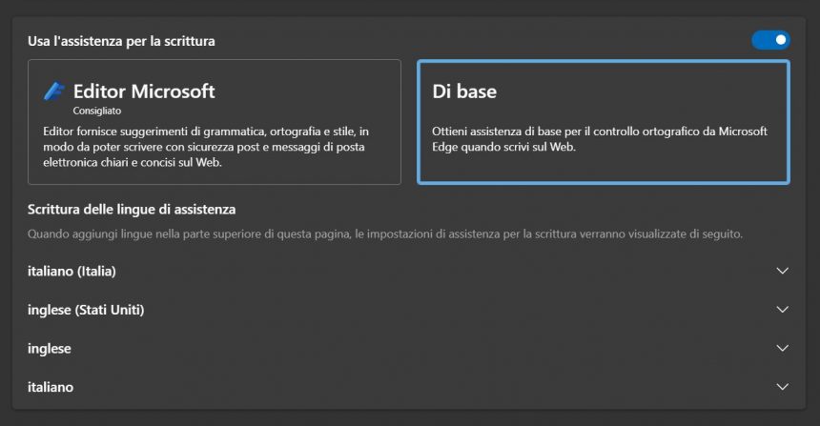Select the Editor Microsoft heading
This screenshot has width=820, height=426.
click(x=144, y=91)
